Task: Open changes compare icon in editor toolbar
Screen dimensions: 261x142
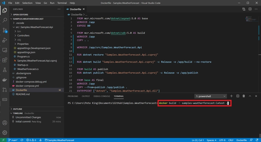Action: [244, 9]
